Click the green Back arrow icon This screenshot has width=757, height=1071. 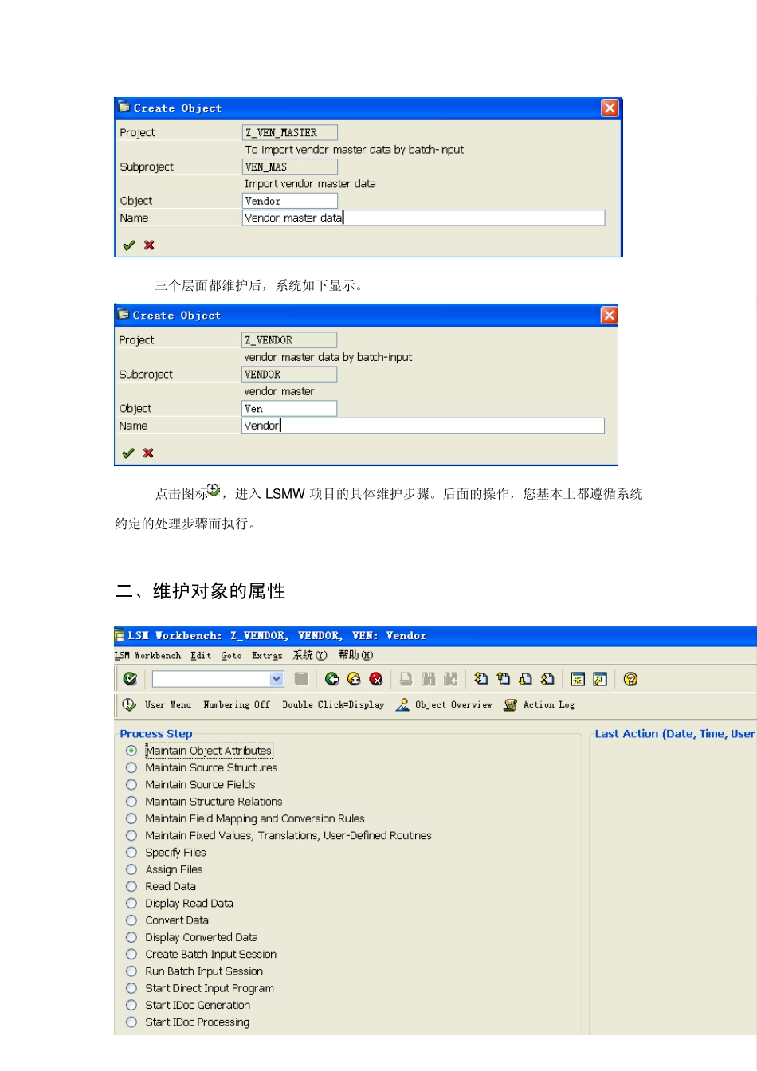[x=332, y=679]
